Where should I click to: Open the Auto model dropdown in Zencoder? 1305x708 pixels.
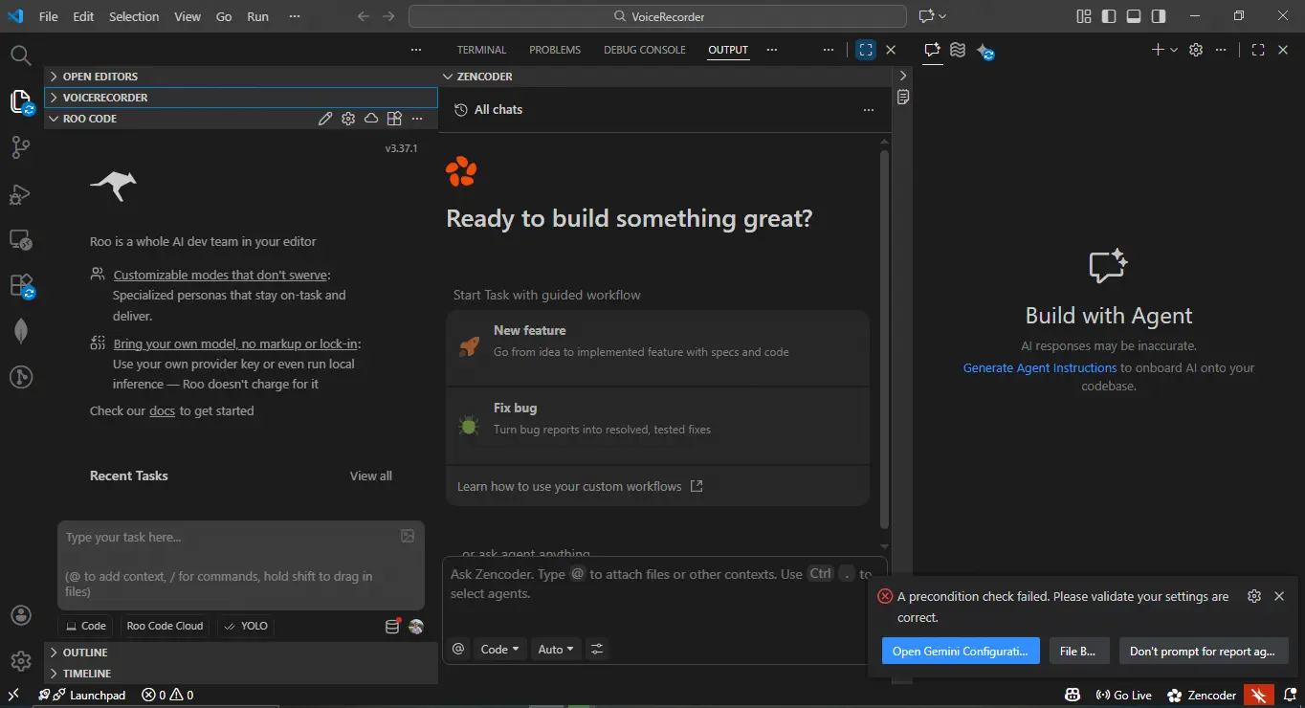(556, 649)
